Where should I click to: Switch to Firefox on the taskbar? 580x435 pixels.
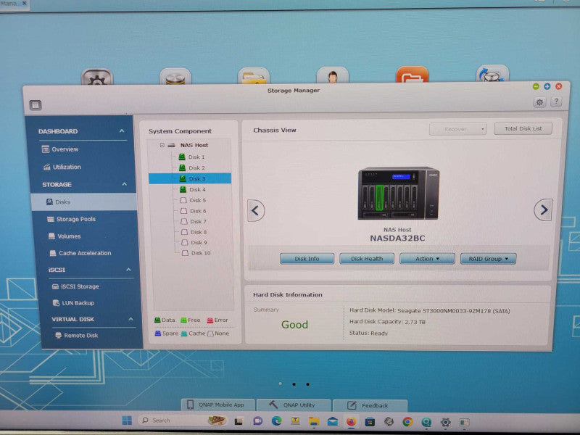pos(351,421)
